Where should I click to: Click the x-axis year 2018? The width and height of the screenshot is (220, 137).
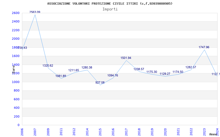pos(139,132)
